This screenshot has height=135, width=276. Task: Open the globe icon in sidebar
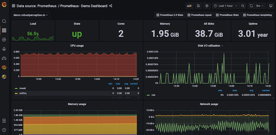pyautogui.click(x=4, y=77)
